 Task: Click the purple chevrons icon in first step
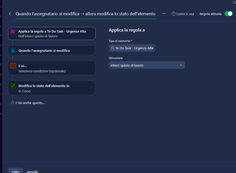(13, 32)
